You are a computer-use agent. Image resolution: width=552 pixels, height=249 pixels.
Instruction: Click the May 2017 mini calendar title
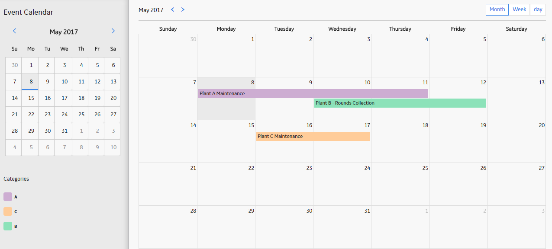[x=64, y=32]
